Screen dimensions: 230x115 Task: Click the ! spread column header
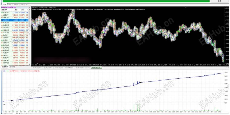coord(27,10)
